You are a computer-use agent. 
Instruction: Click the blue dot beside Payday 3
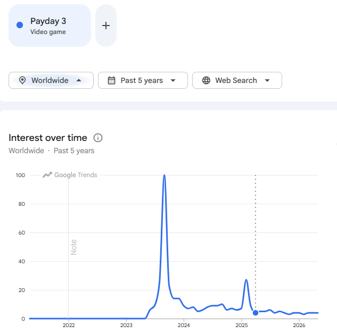pos(20,25)
